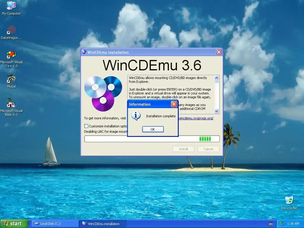This screenshot has height=228, width=304.
Task: Confirm Installation complete with OK
Action: point(153,129)
